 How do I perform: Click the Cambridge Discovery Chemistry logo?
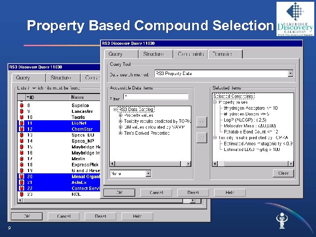295,19
